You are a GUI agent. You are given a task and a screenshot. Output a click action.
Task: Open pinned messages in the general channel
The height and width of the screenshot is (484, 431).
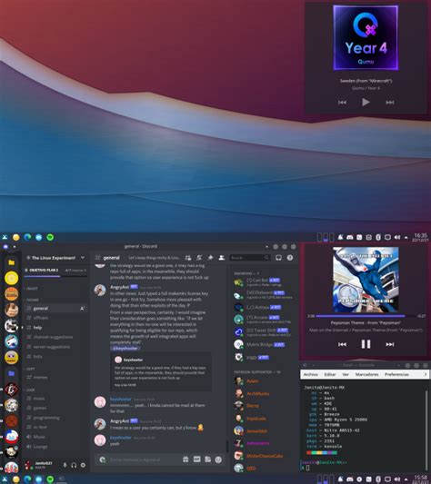[x=211, y=258]
